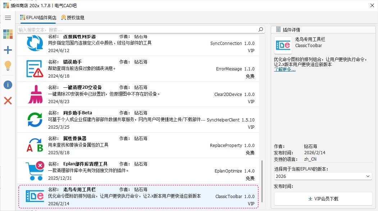
Task: Select the 老鸟专用工具栏 list entry
Action: click(x=138, y=196)
